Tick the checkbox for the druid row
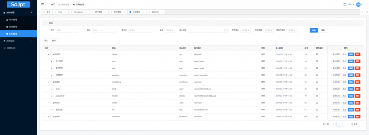The width and height of the screenshot is (369, 135). [54, 89]
